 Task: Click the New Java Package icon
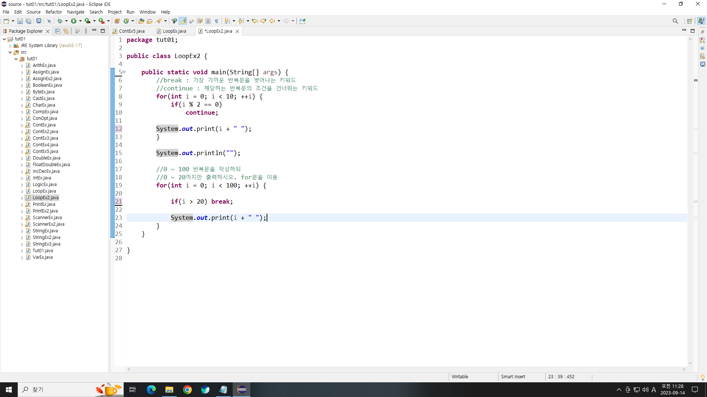coord(117,21)
